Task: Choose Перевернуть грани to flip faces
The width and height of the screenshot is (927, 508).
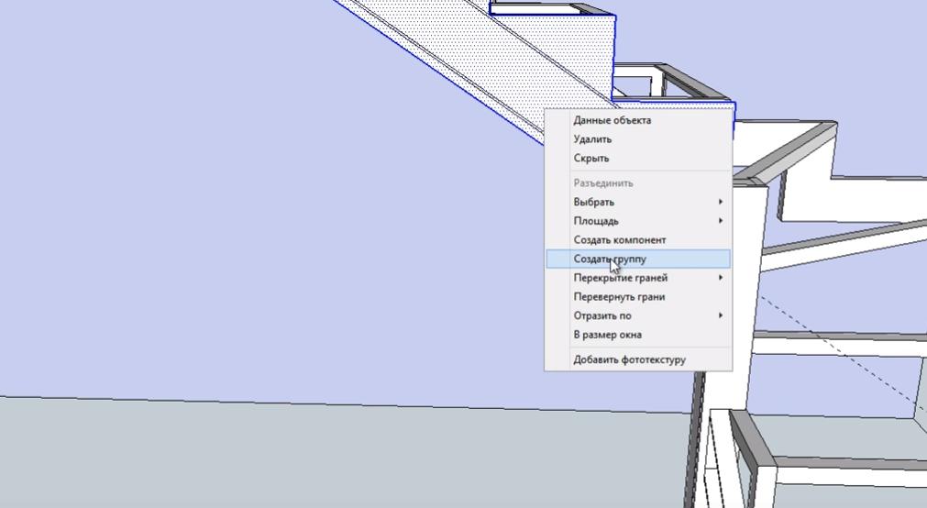Action: coord(619,297)
